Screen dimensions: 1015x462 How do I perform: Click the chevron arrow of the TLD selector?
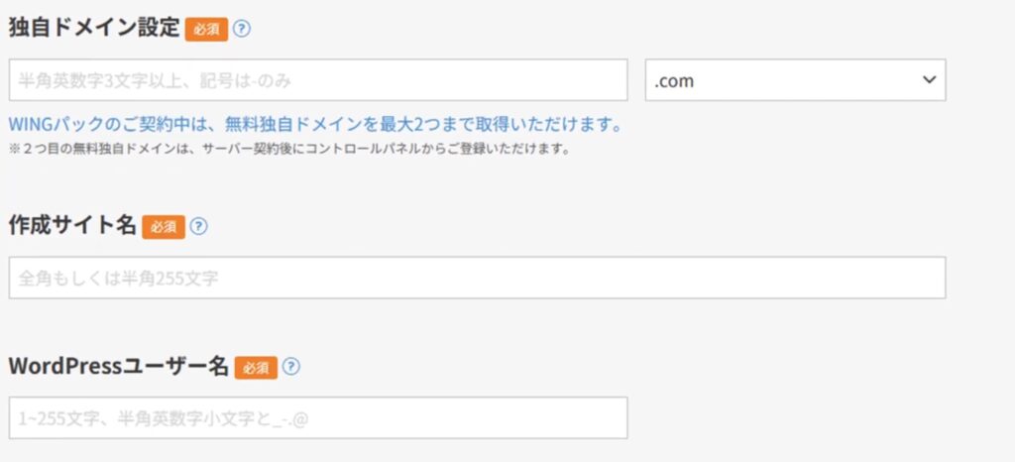pyautogui.click(x=929, y=80)
